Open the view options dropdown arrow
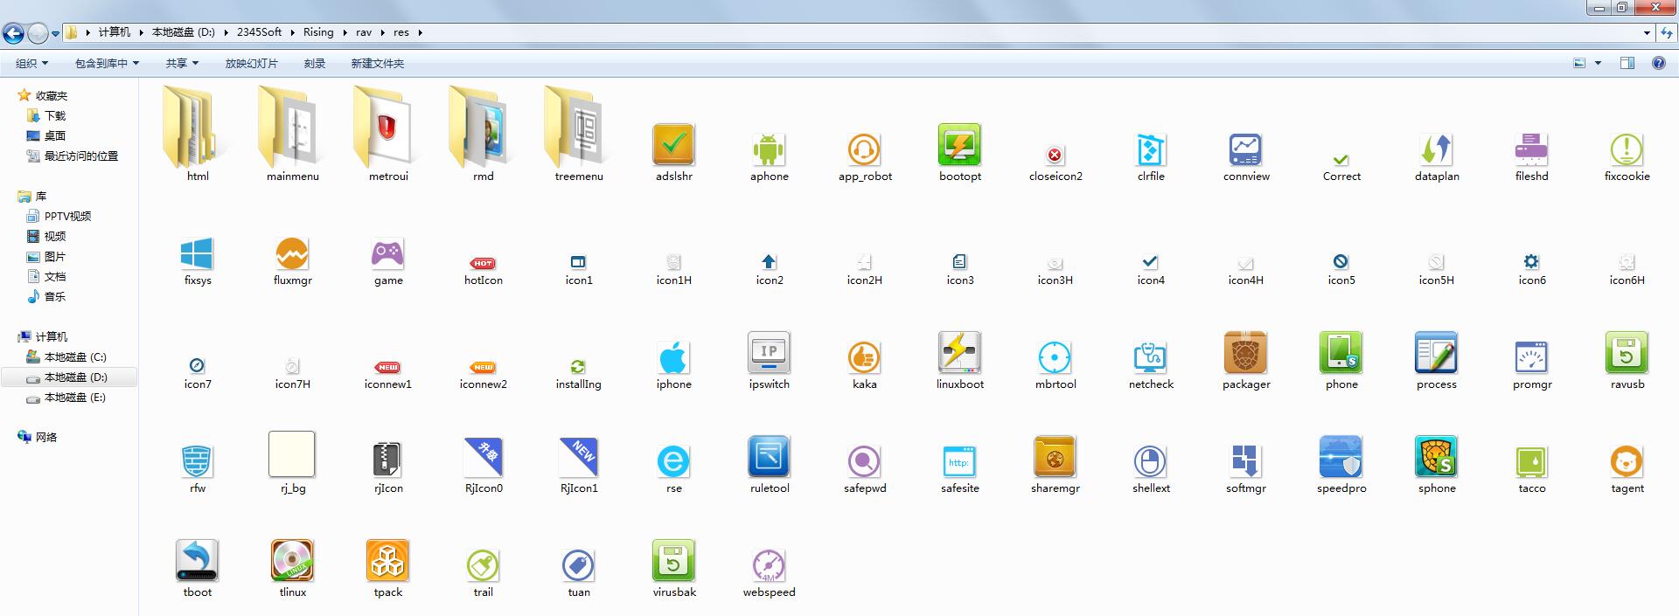This screenshot has height=616, width=1679. 1598,63
